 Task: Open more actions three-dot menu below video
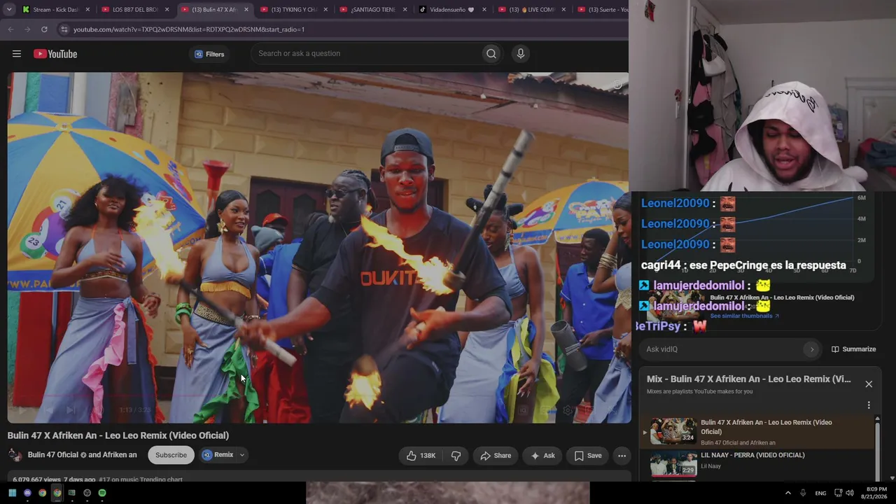tap(622, 456)
